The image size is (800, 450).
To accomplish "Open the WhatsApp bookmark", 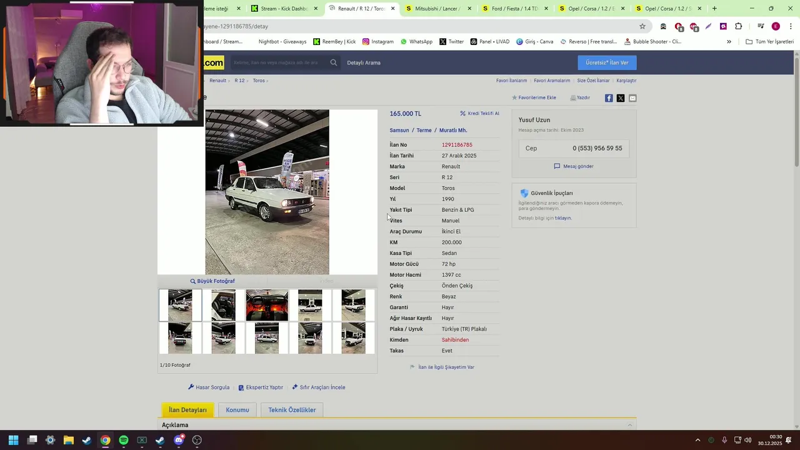I will coord(416,41).
